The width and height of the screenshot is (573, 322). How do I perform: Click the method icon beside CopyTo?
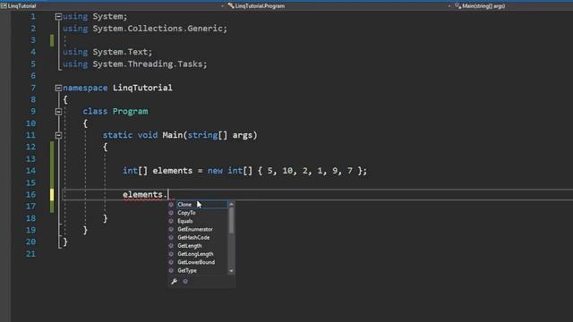point(171,213)
